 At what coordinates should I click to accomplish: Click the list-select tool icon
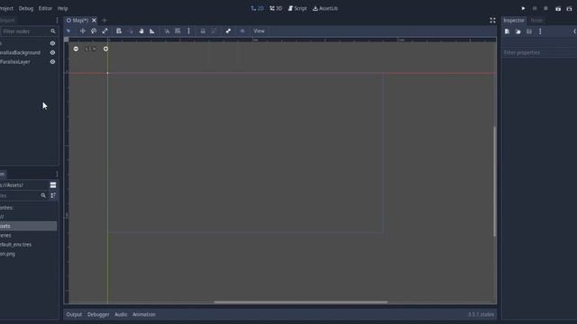click(x=118, y=31)
